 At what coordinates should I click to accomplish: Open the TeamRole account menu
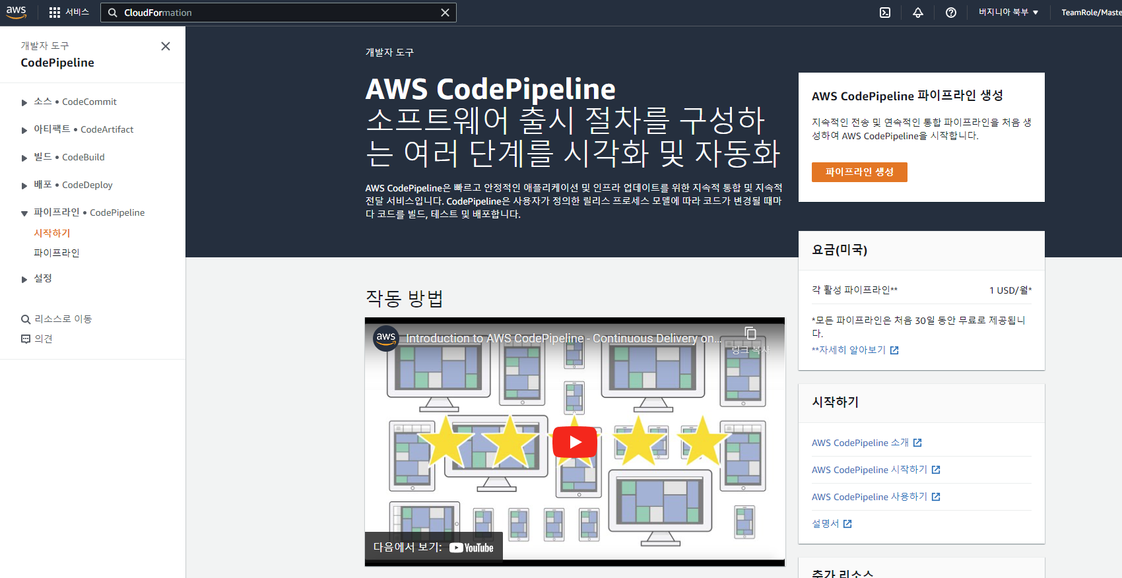(1091, 13)
